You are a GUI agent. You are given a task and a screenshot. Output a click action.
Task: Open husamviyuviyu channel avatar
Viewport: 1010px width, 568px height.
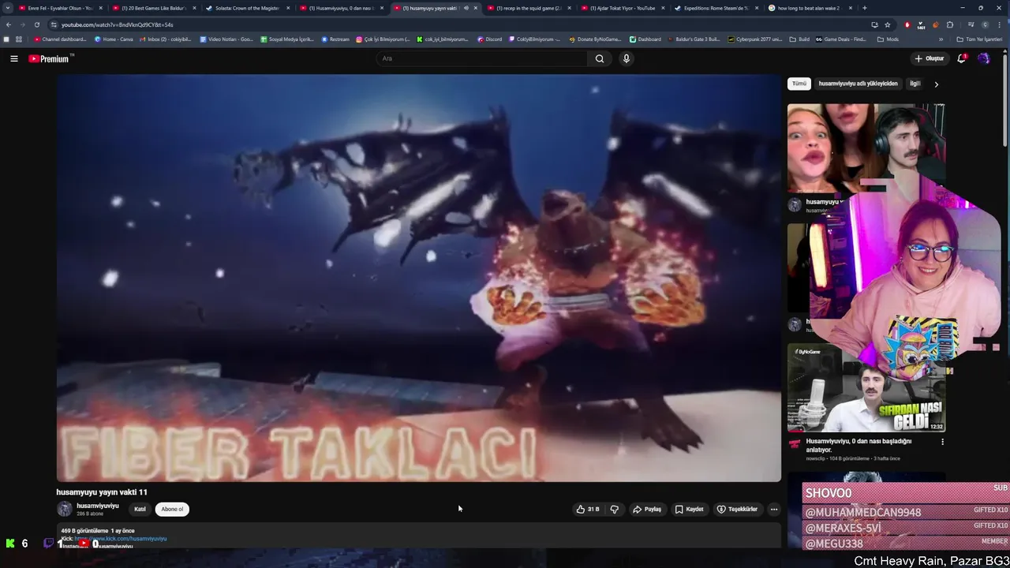click(64, 509)
